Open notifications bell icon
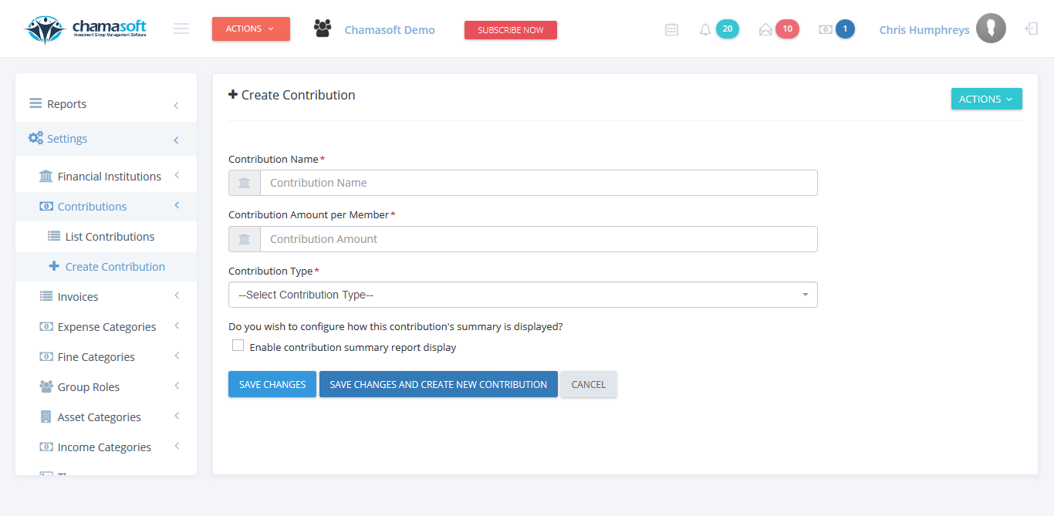The image size is (1054, 516). [x=705, y=29]
